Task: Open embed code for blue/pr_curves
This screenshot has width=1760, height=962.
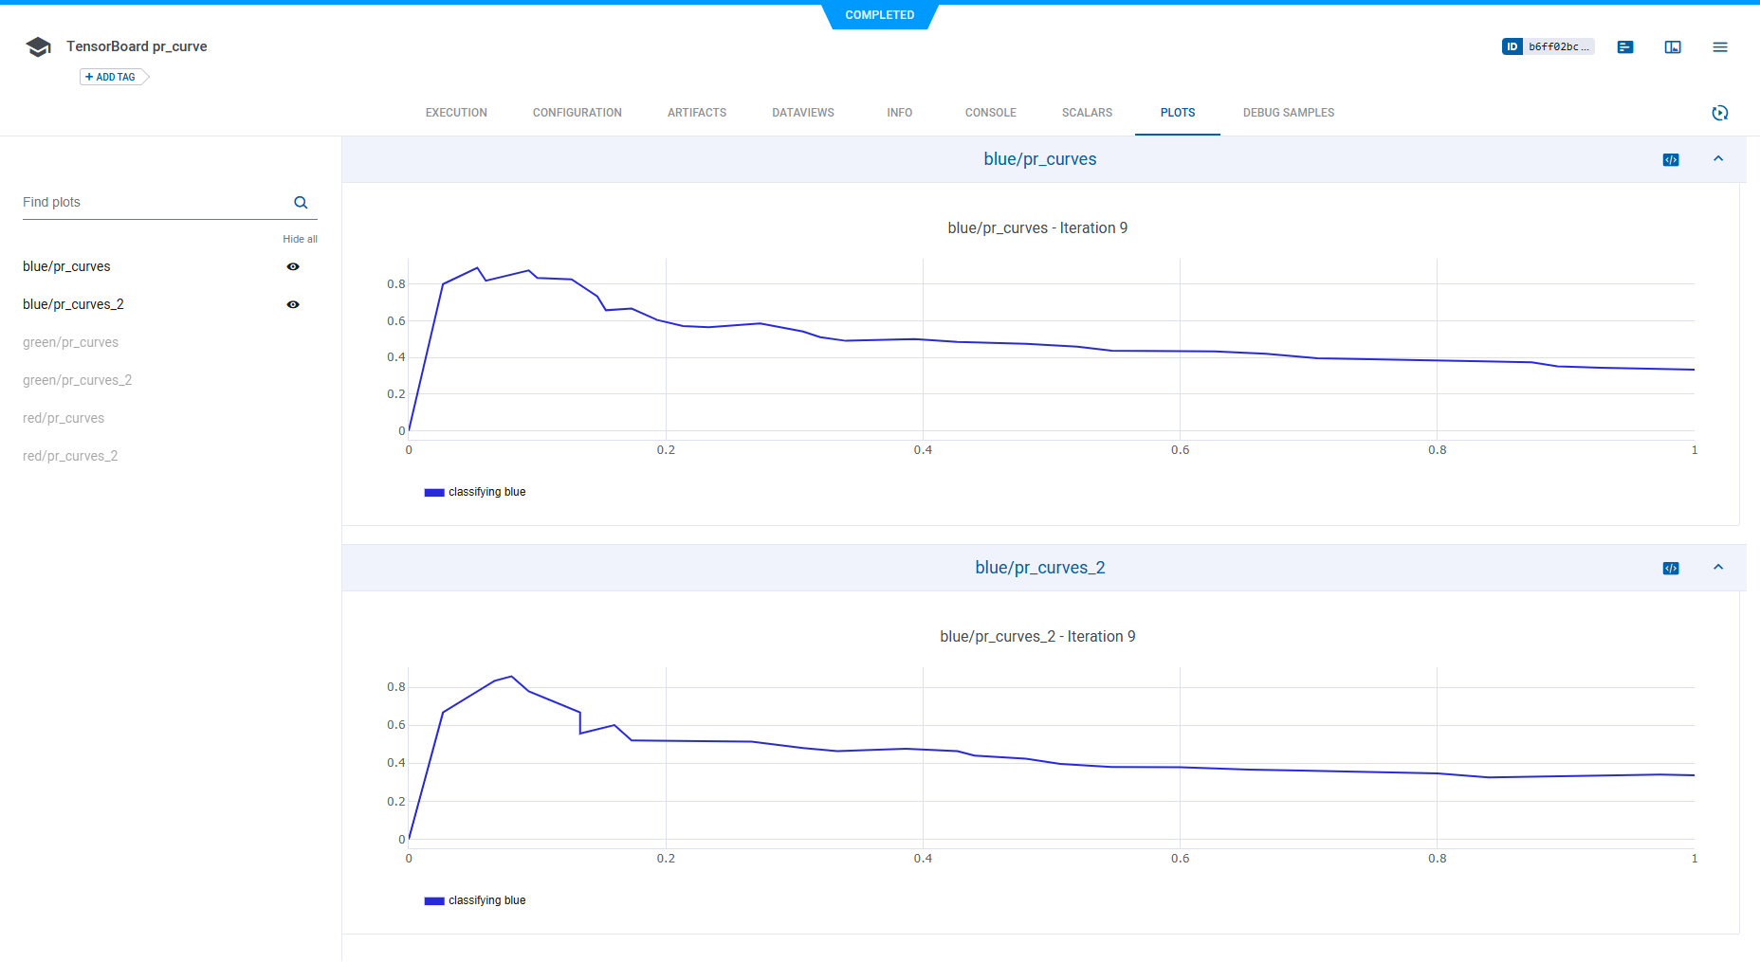Action: (1671, 160)
